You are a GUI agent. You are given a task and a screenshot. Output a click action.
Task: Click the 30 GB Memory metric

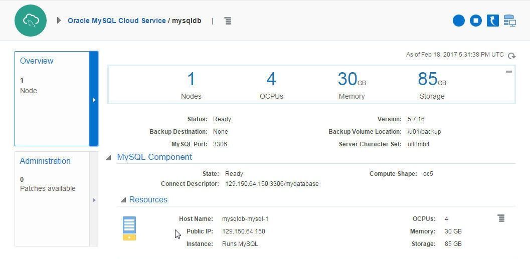click(x=351, y=85)
